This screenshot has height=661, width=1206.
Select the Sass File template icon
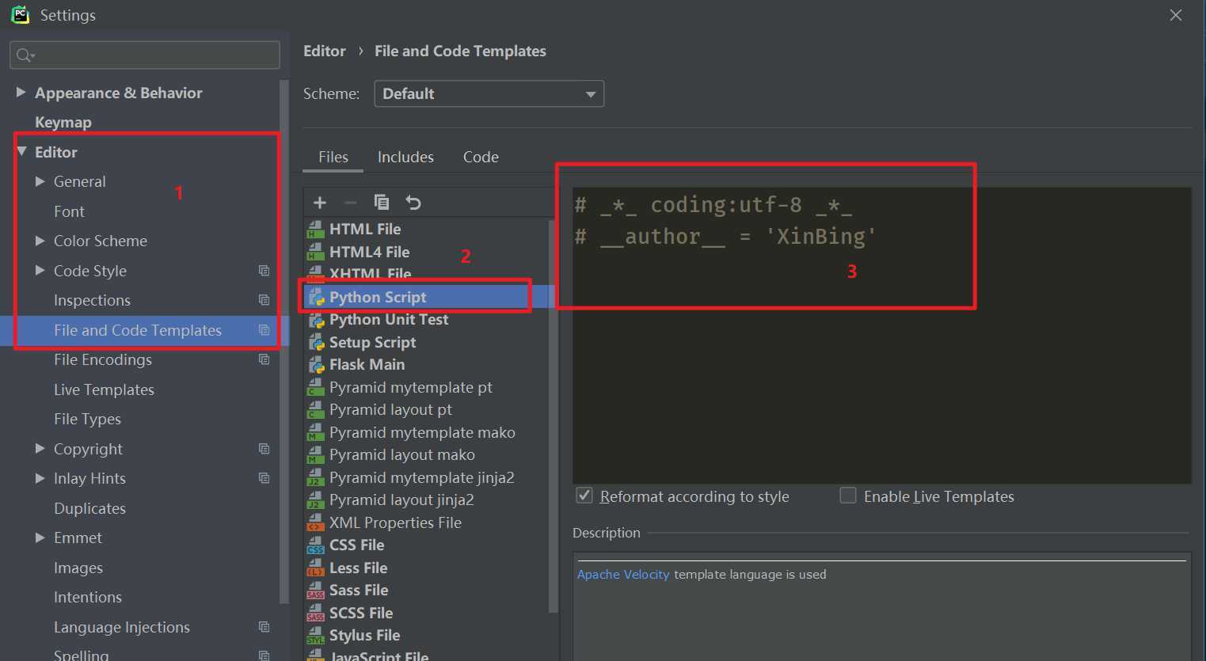[x=316, y=591]
